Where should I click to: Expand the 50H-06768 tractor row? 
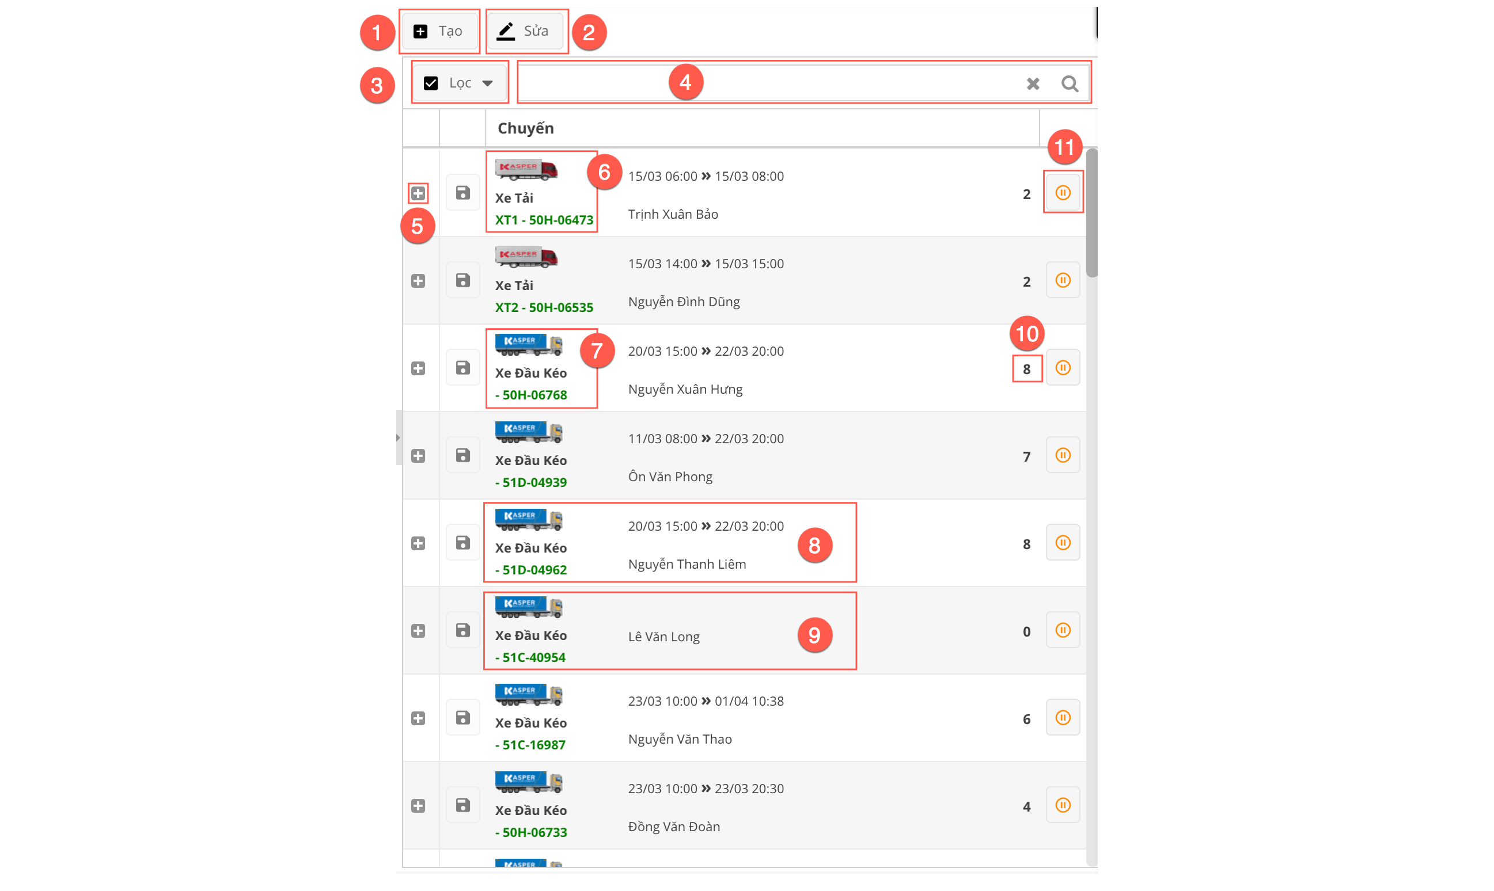pos(418,368)
